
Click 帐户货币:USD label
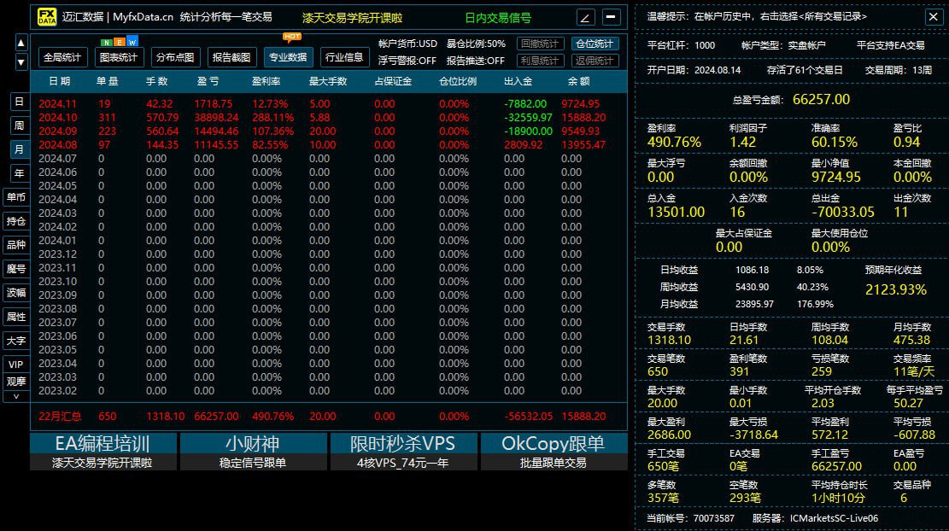[x=408, y=44]
